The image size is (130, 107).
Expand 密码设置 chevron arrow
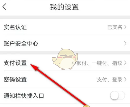point(126,79)
